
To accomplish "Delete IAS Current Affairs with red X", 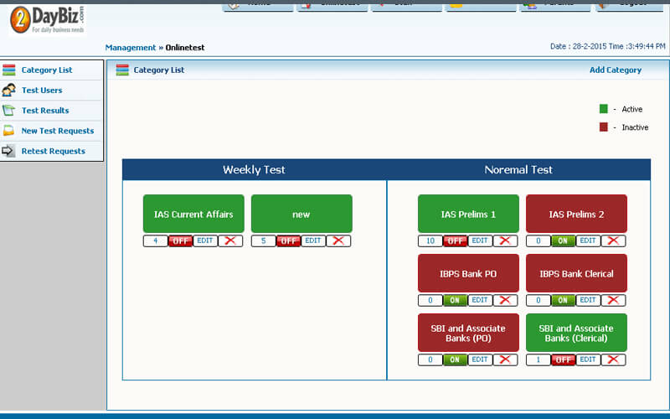I will [x=231, y=241].
